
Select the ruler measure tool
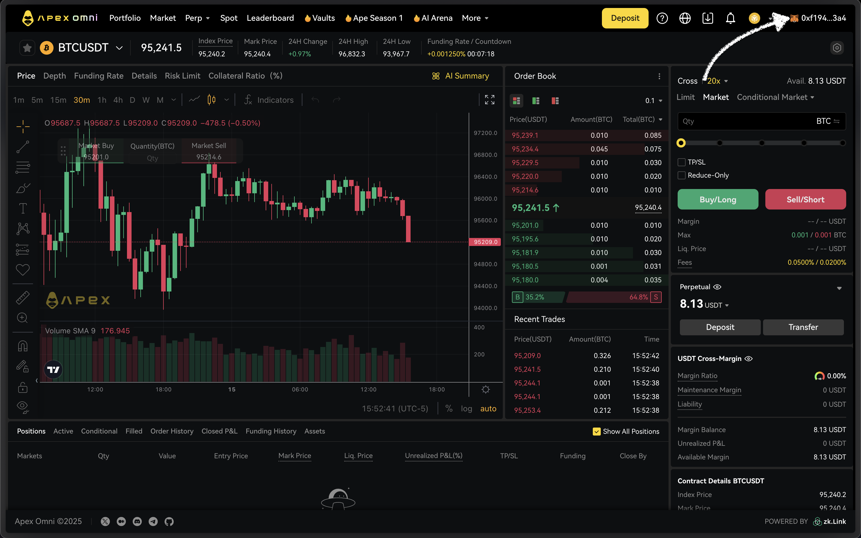coord(23,297)
